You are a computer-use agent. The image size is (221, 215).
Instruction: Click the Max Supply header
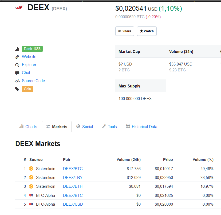pos(129,86)
